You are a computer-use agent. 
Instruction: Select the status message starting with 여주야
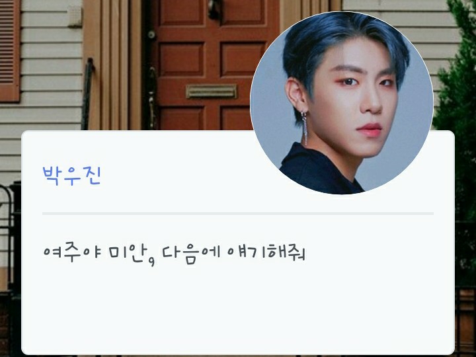[175, 253]
